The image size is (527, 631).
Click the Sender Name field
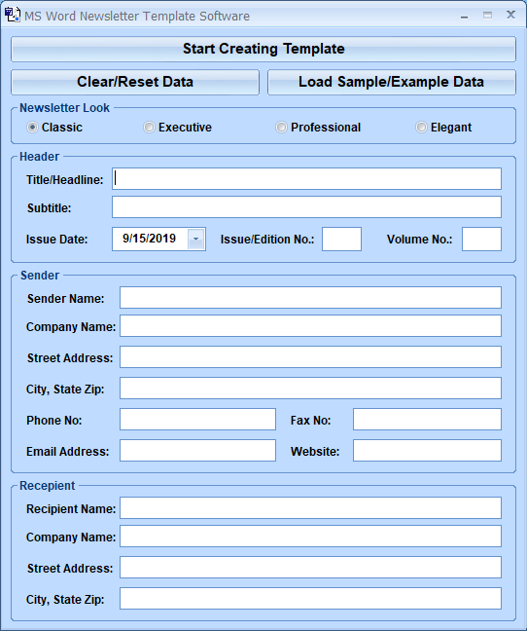point(310,297)
